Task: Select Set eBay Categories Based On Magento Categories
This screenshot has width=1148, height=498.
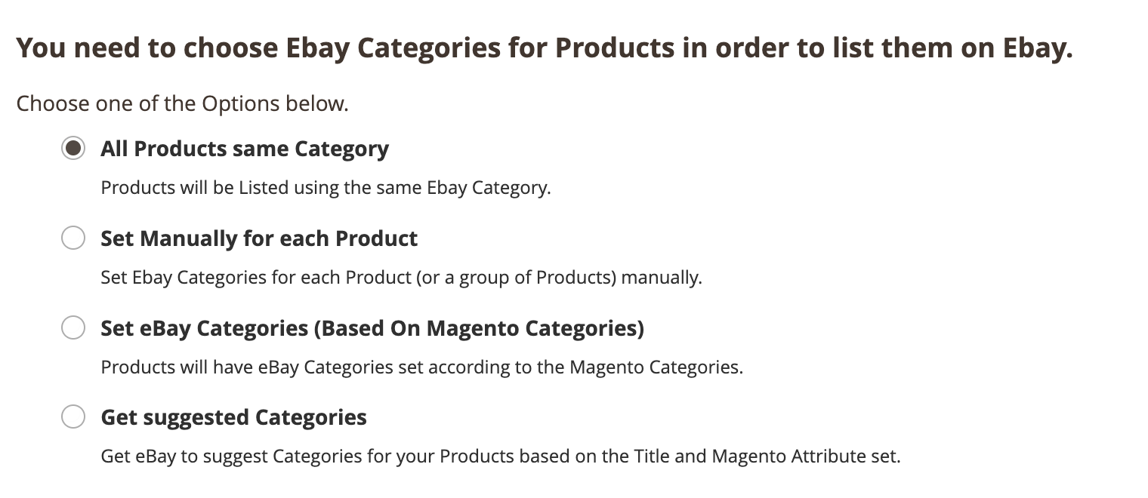Action: point(73,327)
